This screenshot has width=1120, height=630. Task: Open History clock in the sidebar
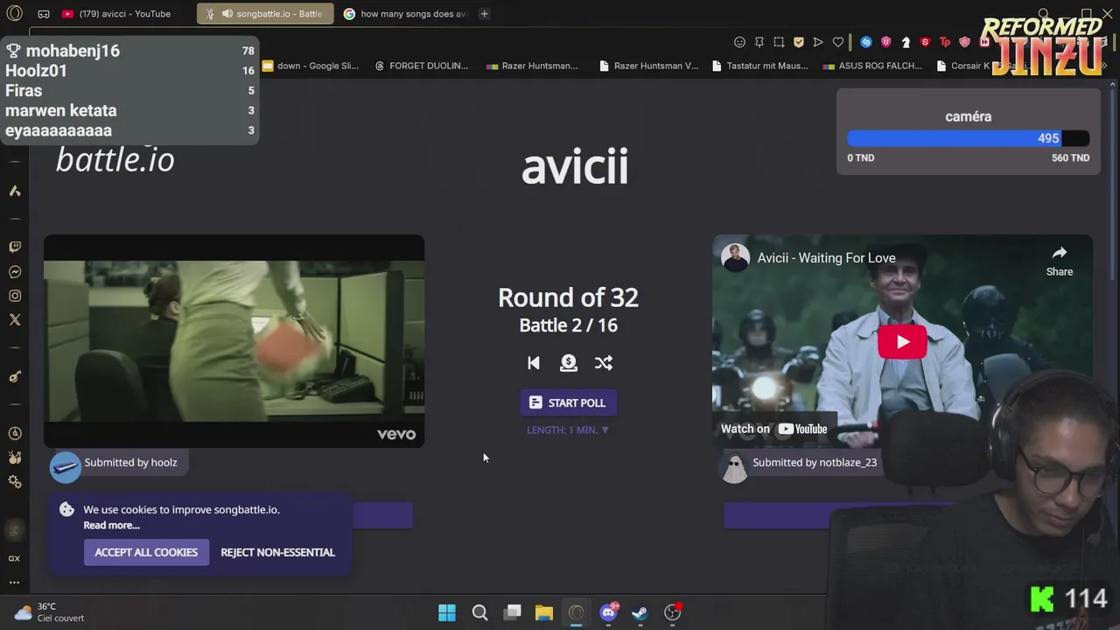[x=14, y=433]
